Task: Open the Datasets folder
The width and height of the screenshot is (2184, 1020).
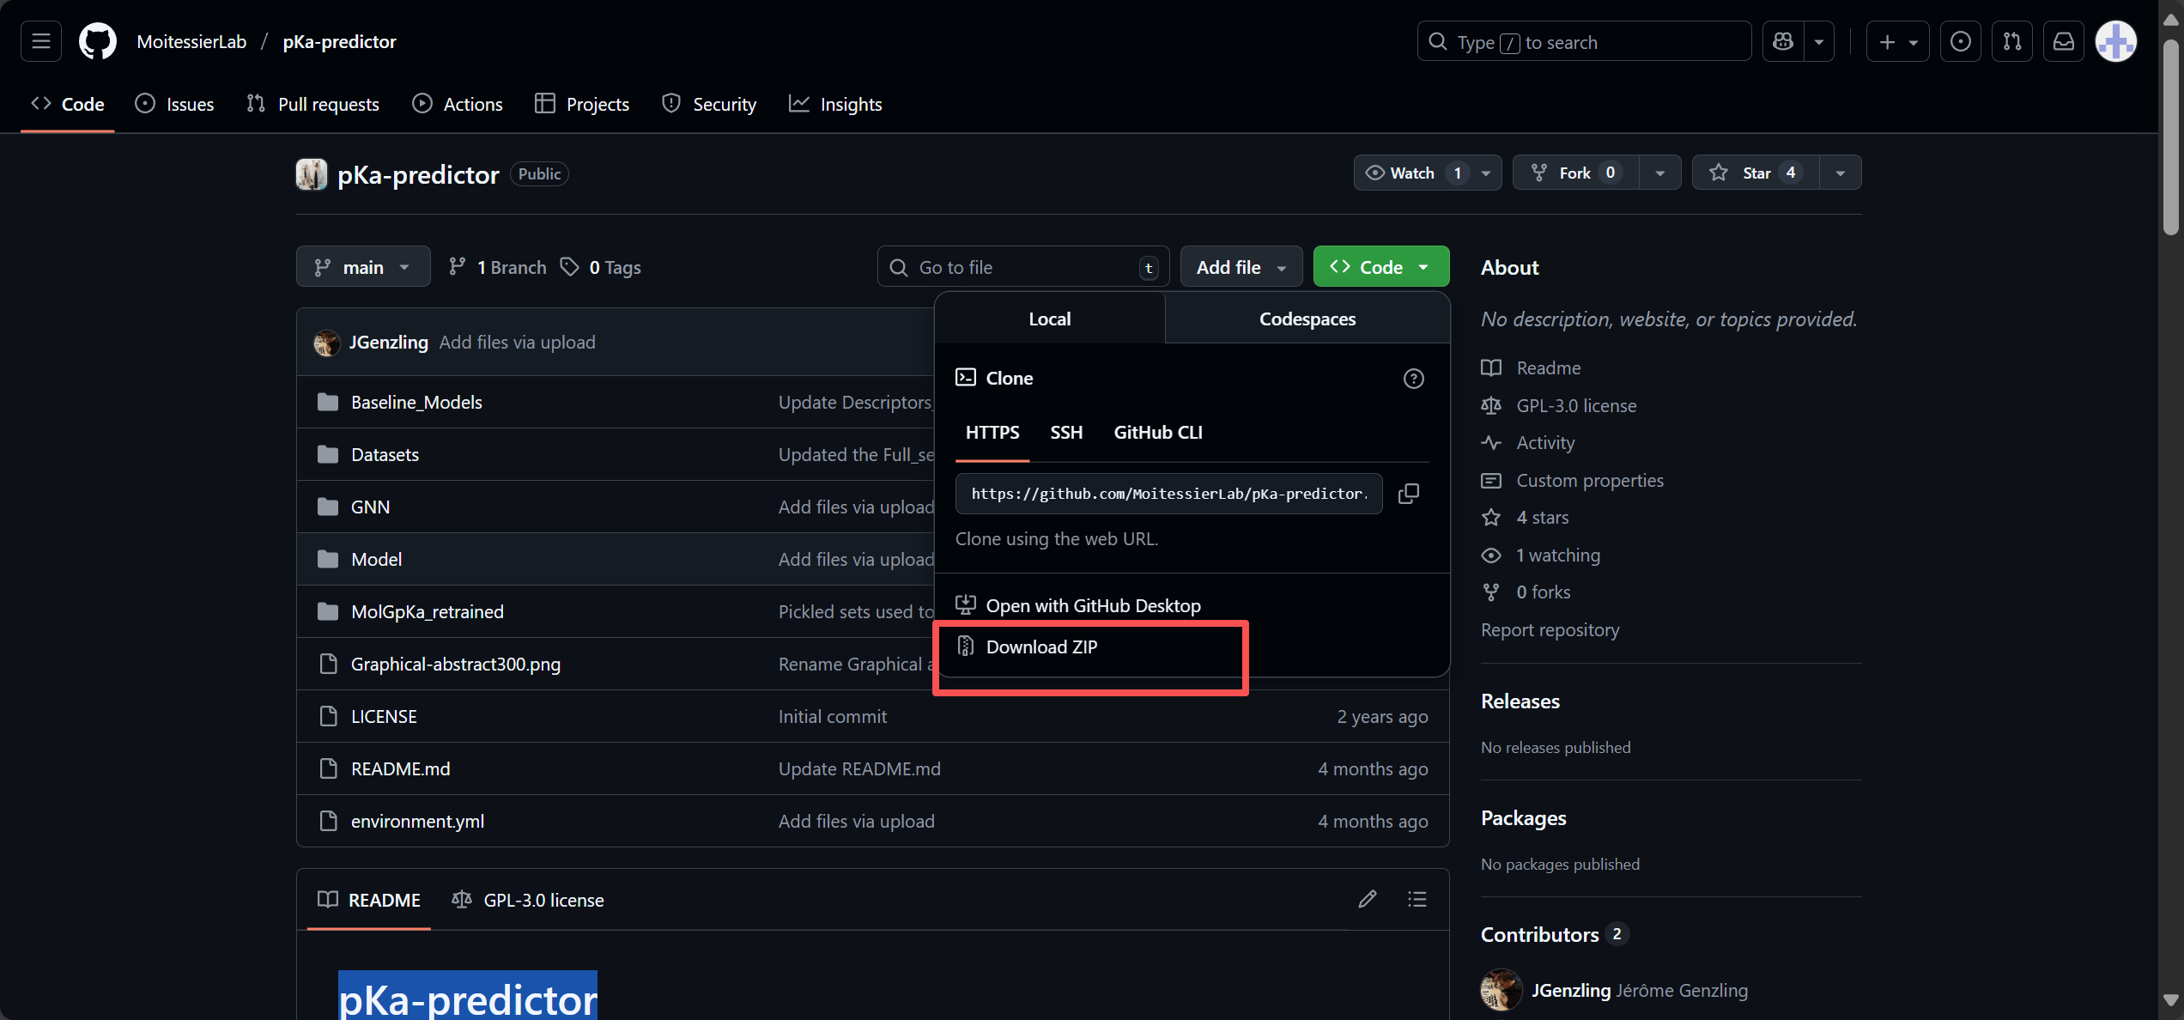Action: 385,454
